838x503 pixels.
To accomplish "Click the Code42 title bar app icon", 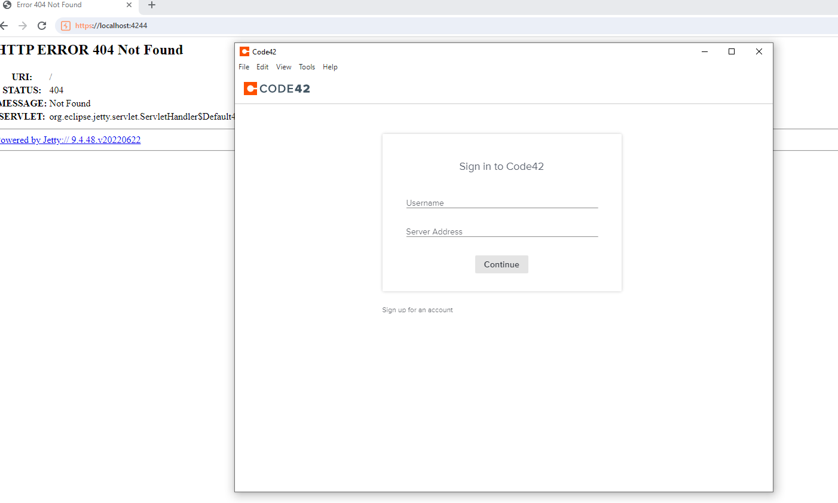I will click(244, 51).
